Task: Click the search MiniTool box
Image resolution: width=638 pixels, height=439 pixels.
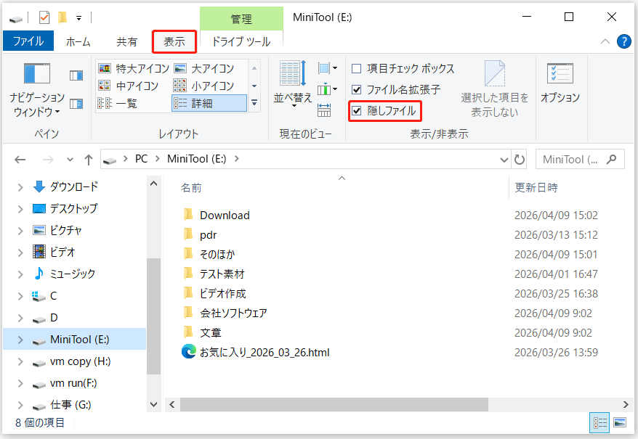Action: coord(580,160)
